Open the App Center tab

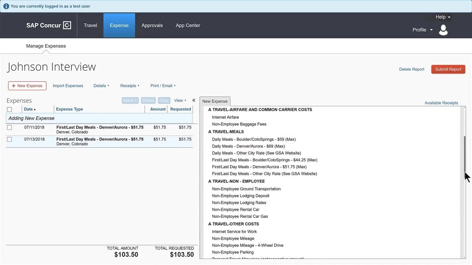[x=188, y=25]
